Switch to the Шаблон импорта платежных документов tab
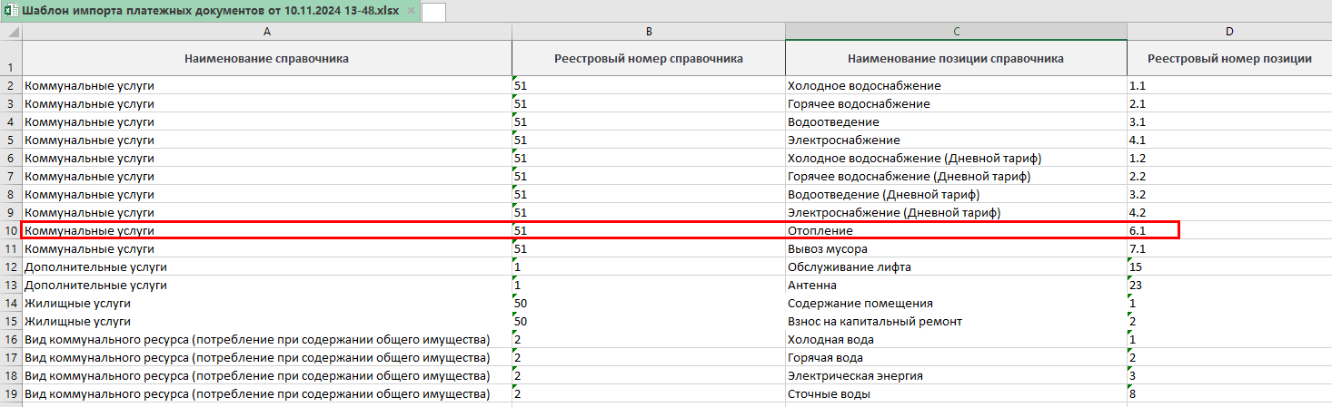Image resolution: width=1332 pixels, height=407 pixels. [209, 11]
